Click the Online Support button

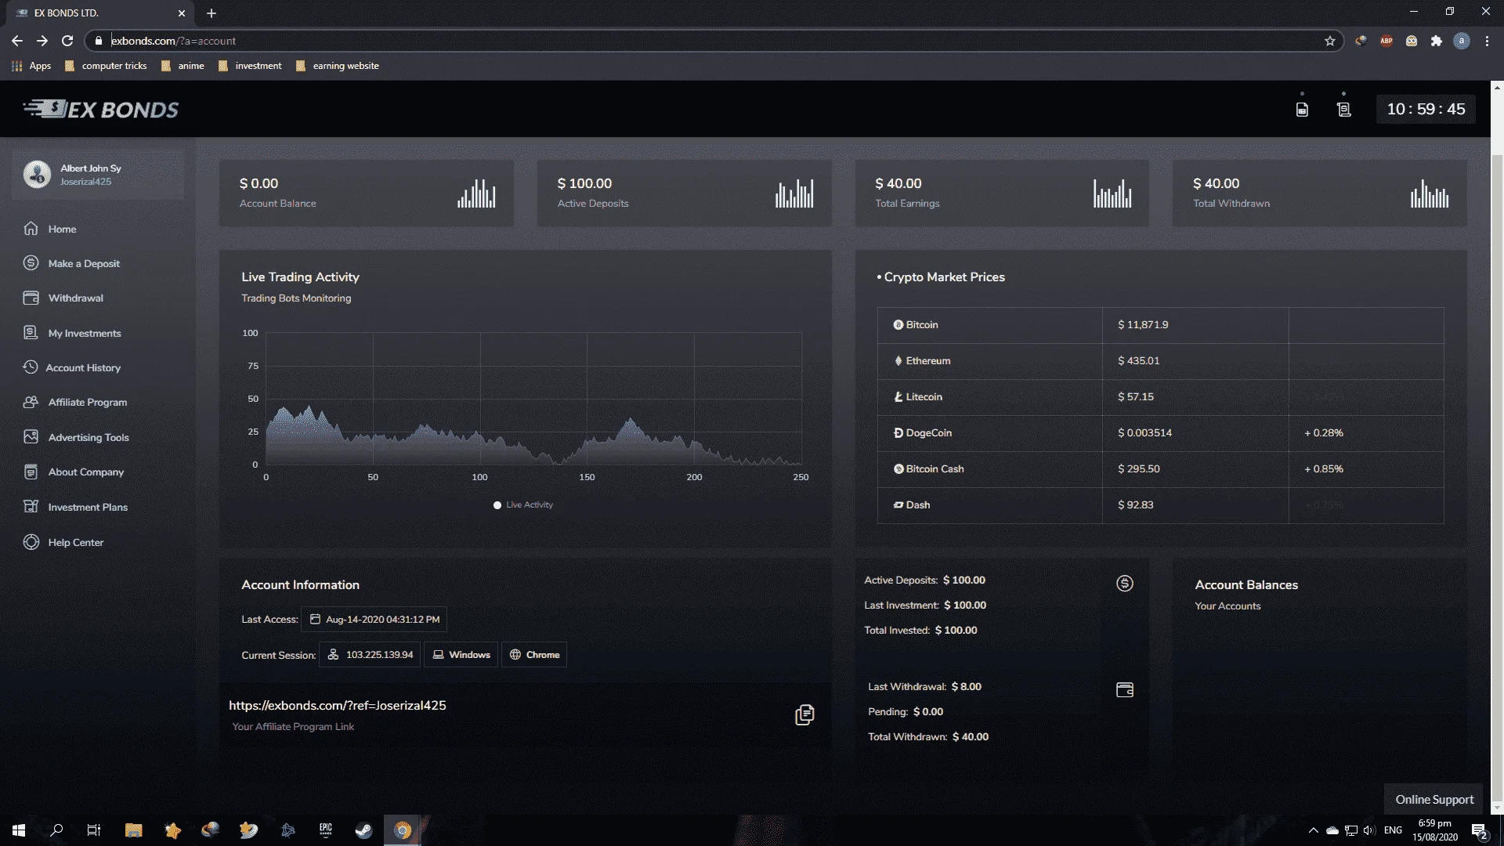(1433, 799)
